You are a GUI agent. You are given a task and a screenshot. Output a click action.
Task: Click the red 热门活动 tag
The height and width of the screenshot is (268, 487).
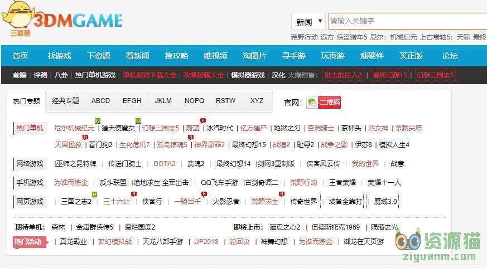[x=30, y=242]
